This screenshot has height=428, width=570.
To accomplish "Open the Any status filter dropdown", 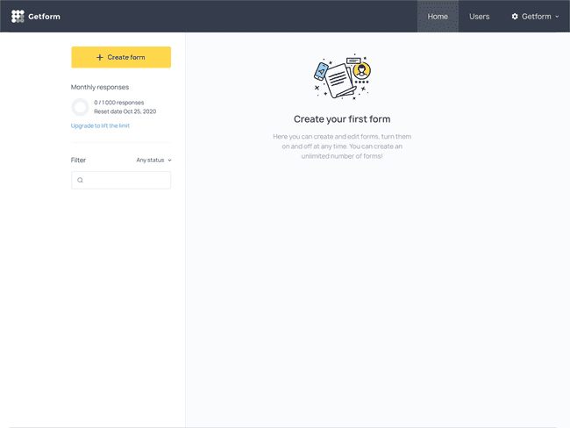I will tap(153, 160).
